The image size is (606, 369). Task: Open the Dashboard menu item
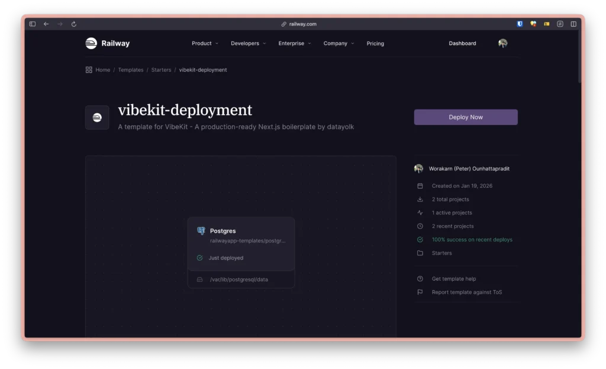[462, 43]
